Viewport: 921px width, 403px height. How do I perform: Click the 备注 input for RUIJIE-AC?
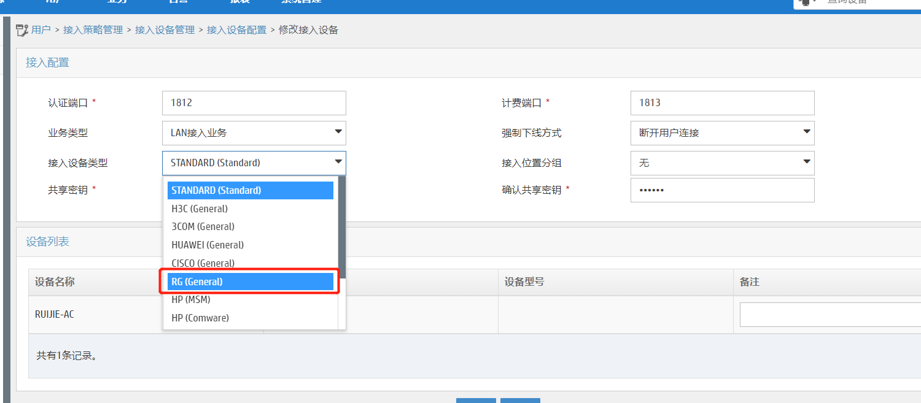coord(830,315)
